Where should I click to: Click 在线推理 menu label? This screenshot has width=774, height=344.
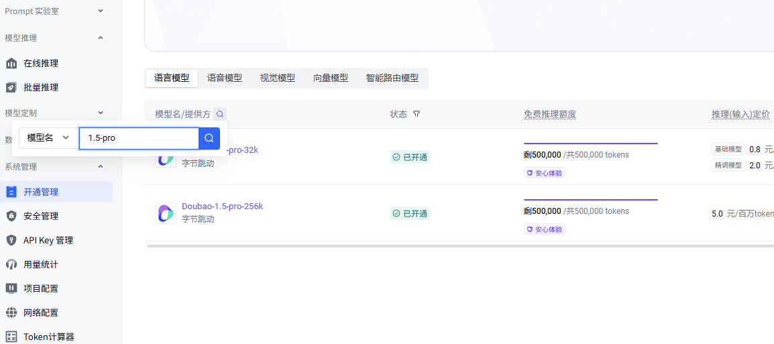(x=41, y=63)
